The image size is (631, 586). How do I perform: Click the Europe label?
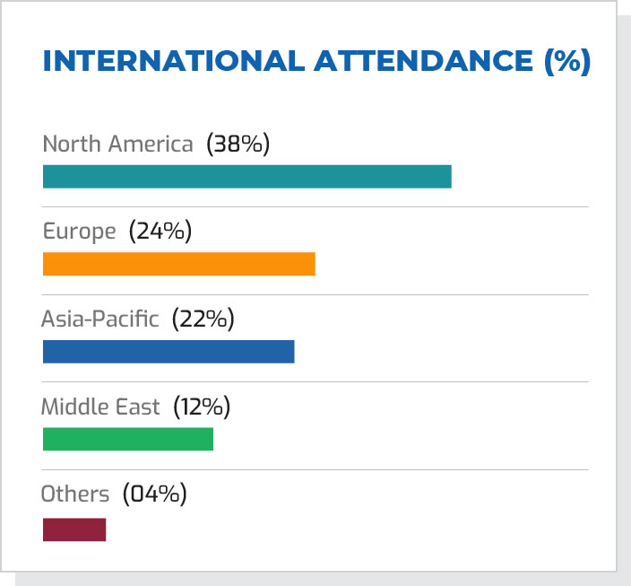[x=80, y=231]
